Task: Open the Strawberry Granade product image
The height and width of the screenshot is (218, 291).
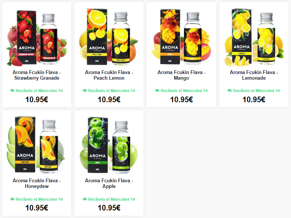Action: coord(37,37)
